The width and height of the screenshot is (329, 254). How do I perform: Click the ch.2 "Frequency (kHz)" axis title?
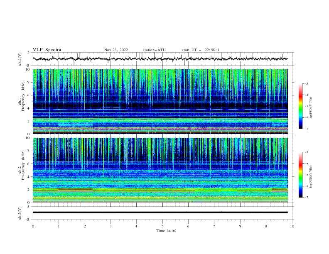[x=23, y=165]
